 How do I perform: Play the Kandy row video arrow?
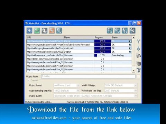[130, 41]
